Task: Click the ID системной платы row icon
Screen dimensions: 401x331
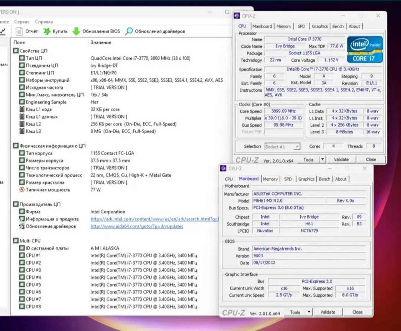Action: [22, 248]
